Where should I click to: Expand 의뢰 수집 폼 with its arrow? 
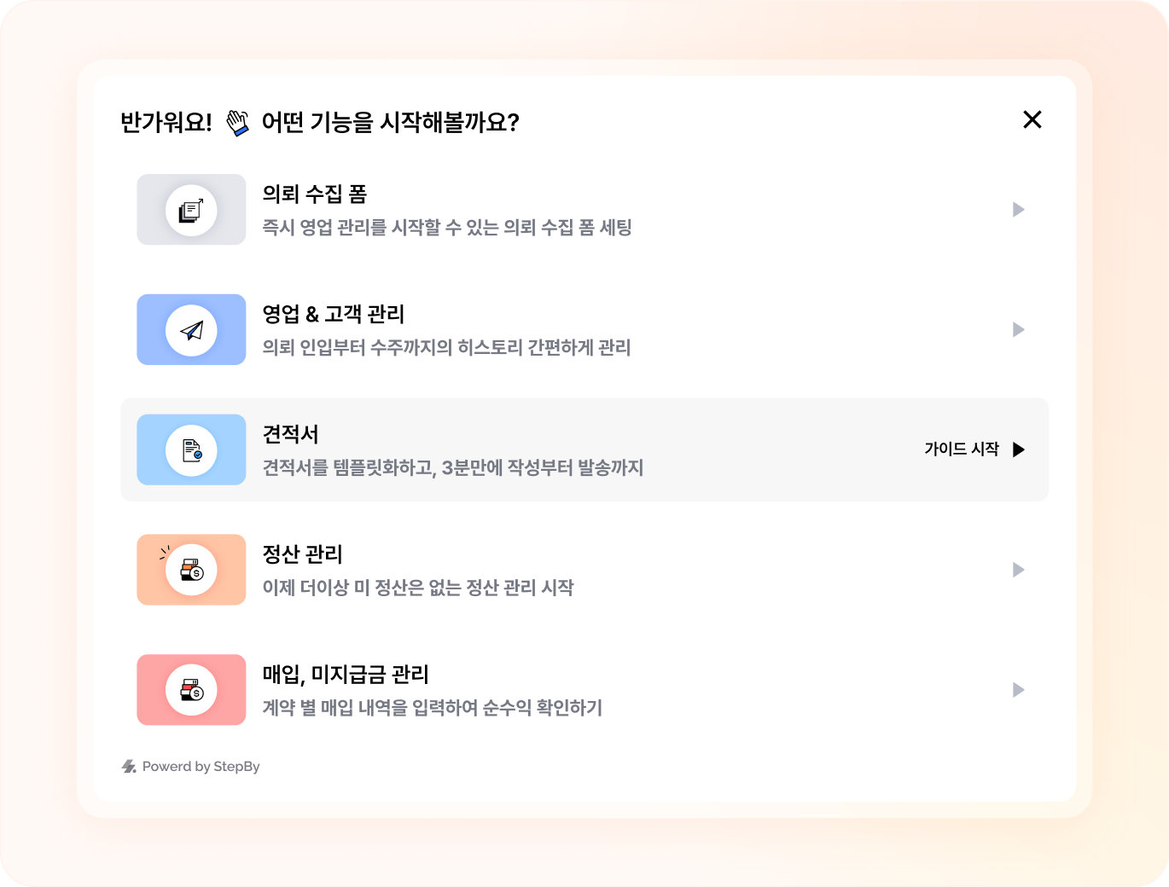pos(1018,210)
